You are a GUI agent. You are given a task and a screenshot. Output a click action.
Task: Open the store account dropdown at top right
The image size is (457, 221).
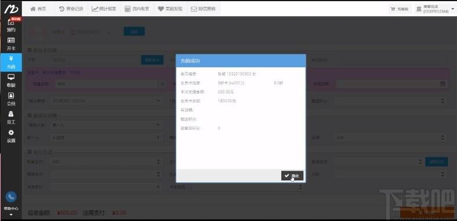436,9
